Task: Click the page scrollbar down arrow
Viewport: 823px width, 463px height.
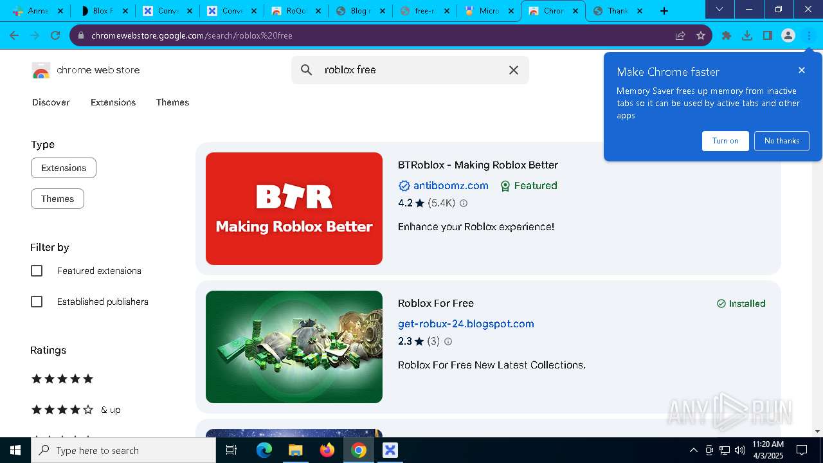Action: pos(817,431)
